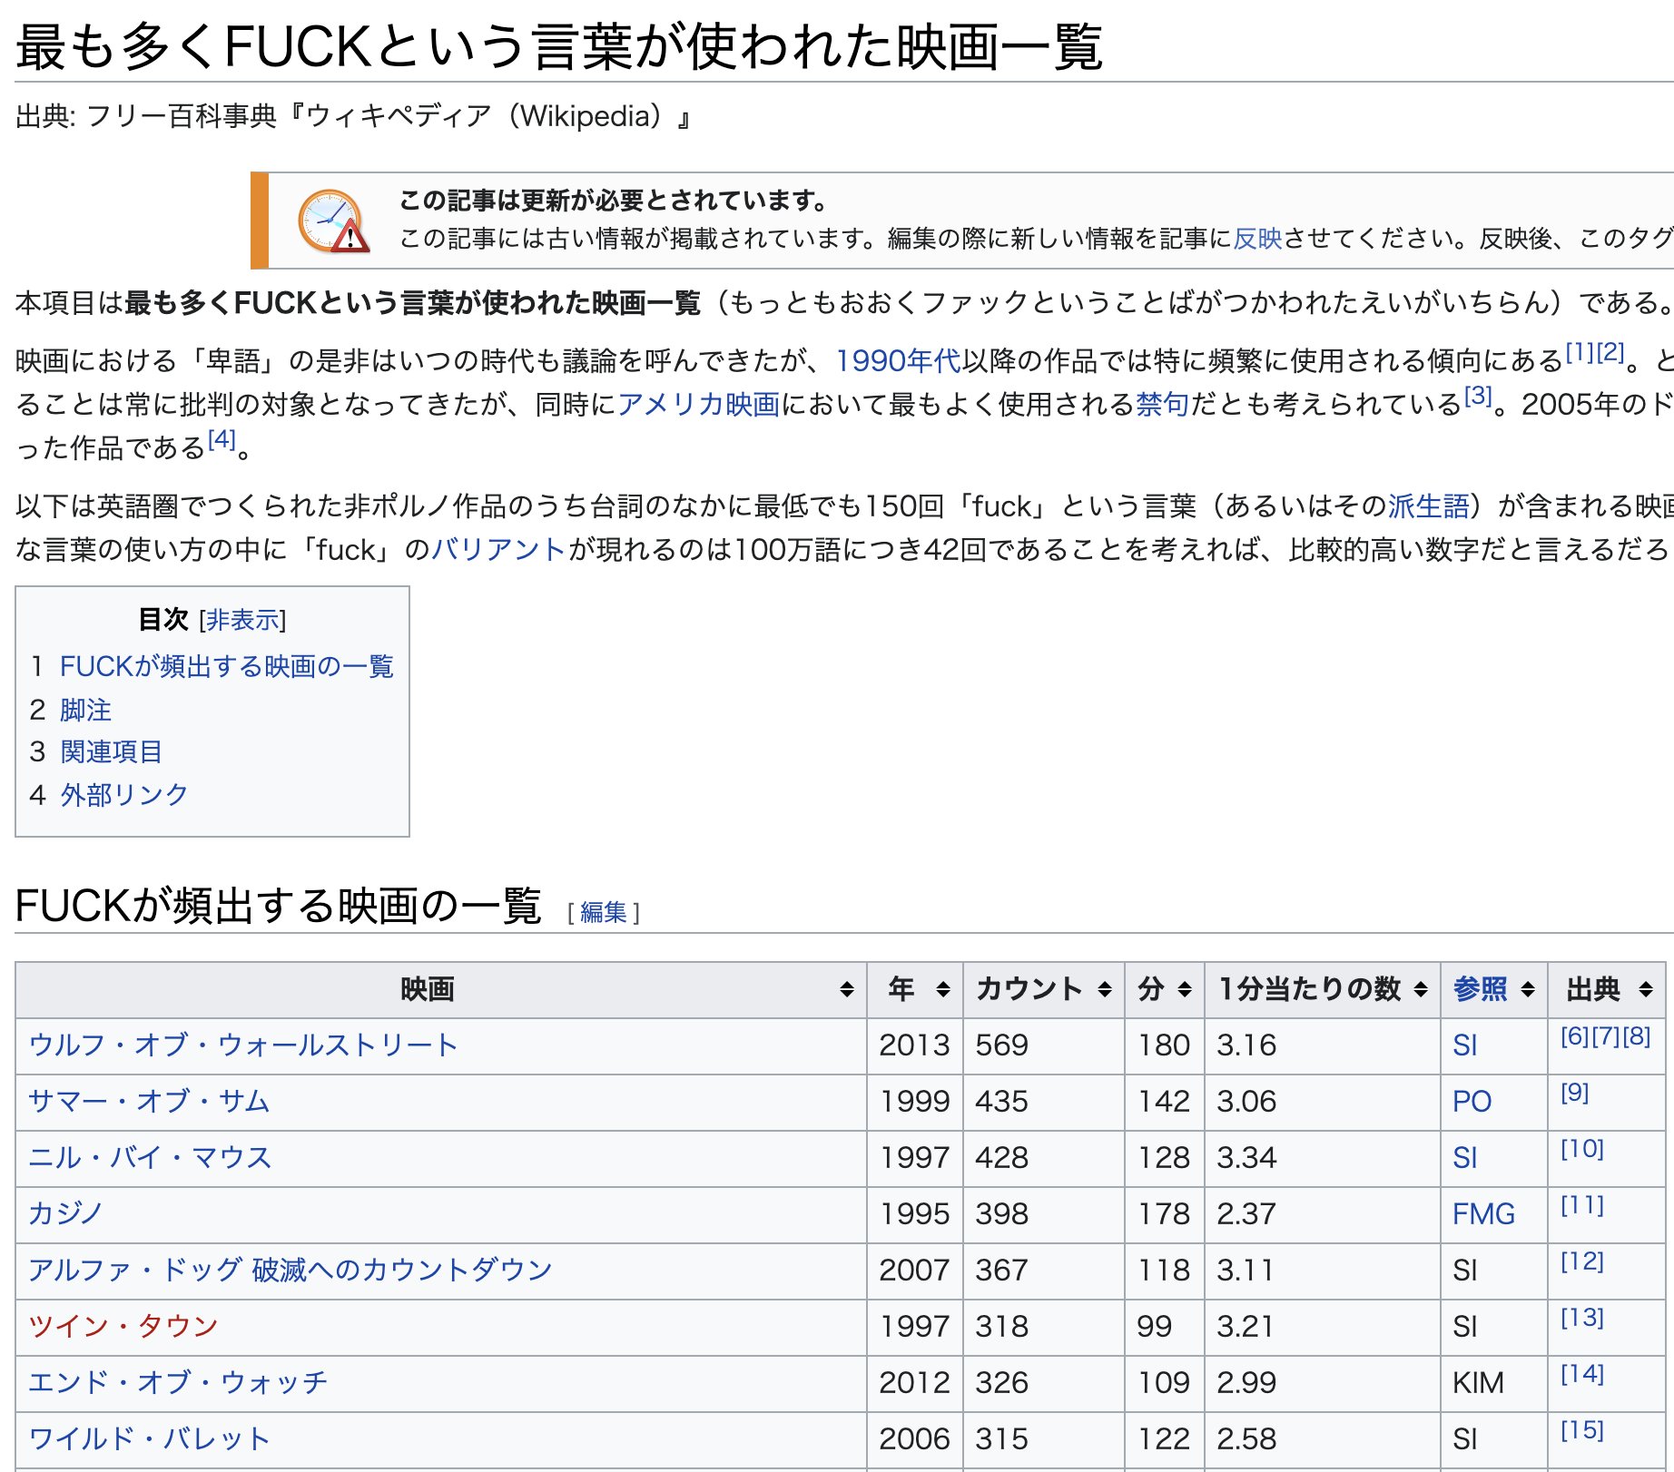This screenshot has width=1674, height=1472.
Task: Select count value 318 in ツイン・タウン row
Action: pyautogui.click(x=1002, y=1327)
